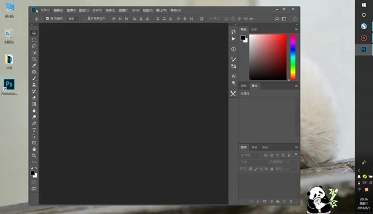Click the create new group folder button
Viewport: 373px width, 214px height.
(277, 201)
